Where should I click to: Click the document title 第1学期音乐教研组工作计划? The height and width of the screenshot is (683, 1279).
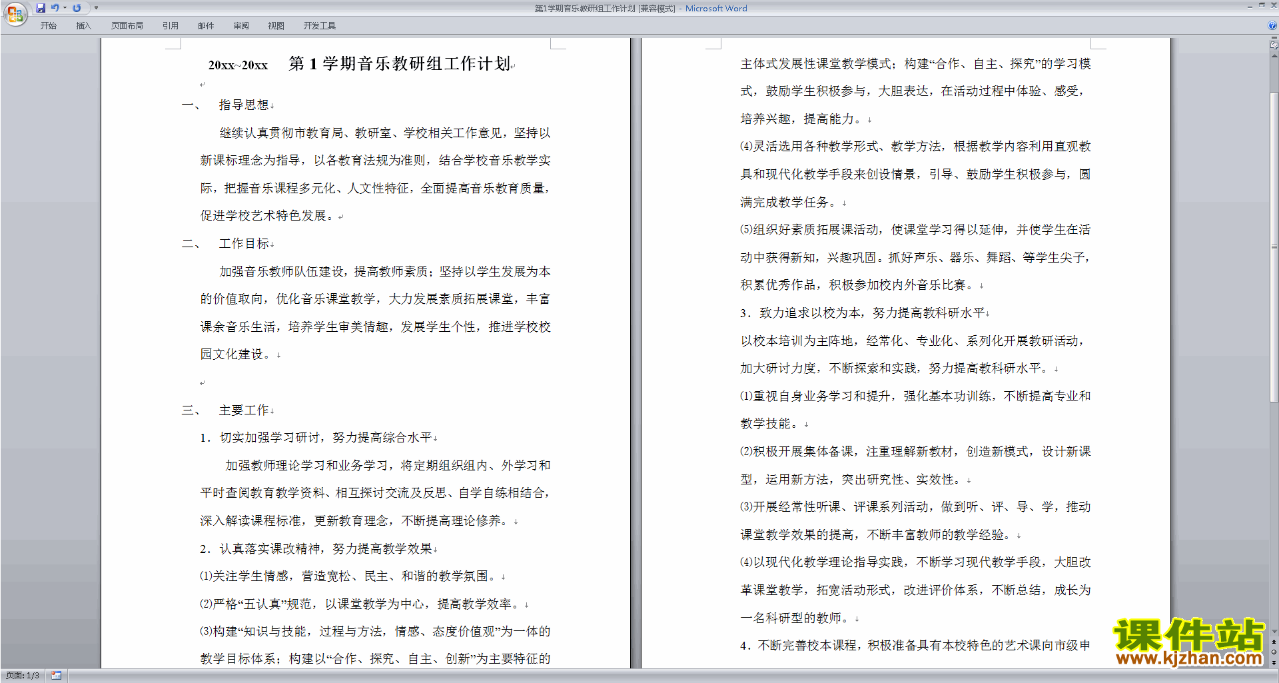click(400, 63)
